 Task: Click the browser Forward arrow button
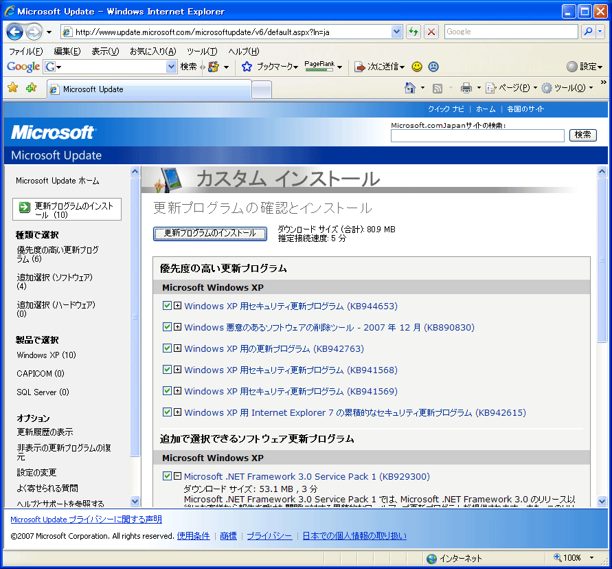tap(34, 32)
